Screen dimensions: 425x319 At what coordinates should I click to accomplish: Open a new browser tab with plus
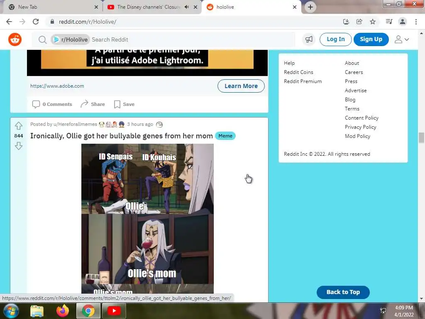(310, 7)
